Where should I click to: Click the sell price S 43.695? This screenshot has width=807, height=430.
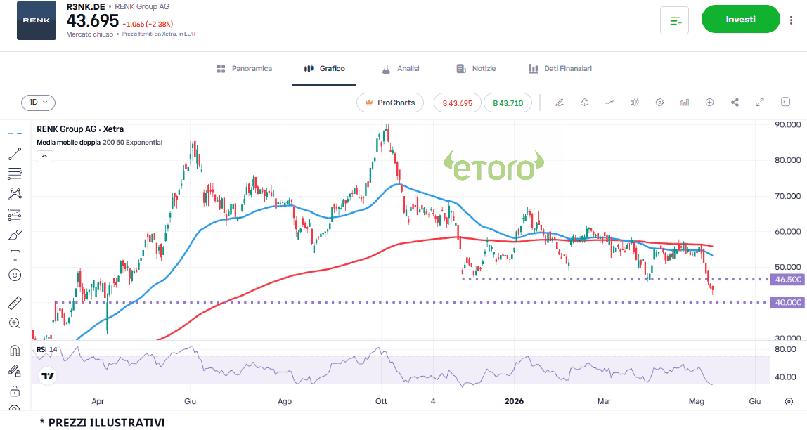[458, 103]
